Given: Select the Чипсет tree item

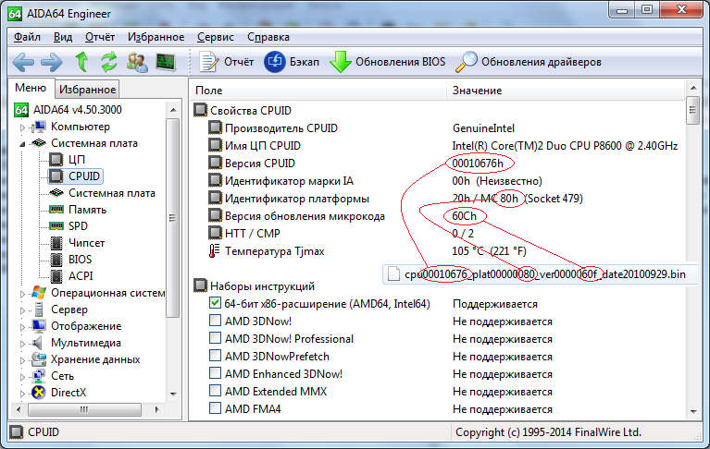Looking at the screenshot, I should (86, 243).
